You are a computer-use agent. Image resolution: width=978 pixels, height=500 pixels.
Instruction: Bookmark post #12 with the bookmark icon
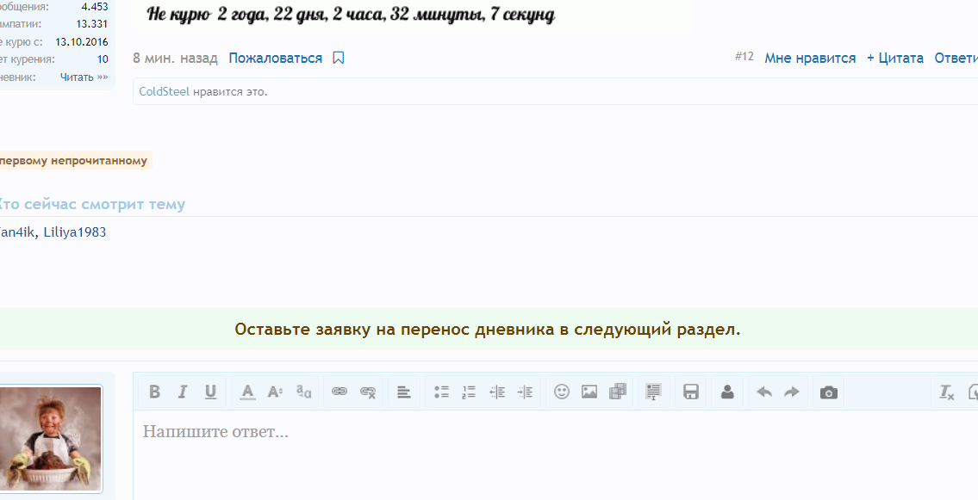pyautogui.click(x=339, y=58)
